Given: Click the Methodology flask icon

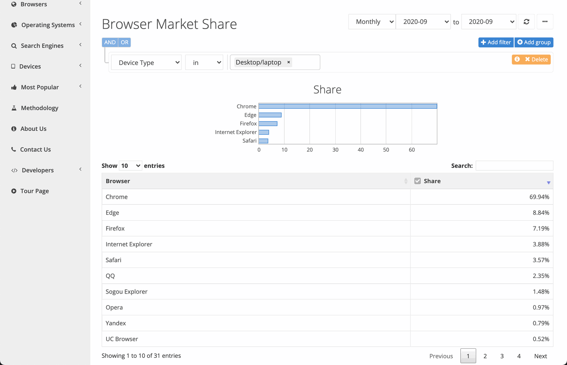Looking at the screenshot, I should click(x=14, y=108).
